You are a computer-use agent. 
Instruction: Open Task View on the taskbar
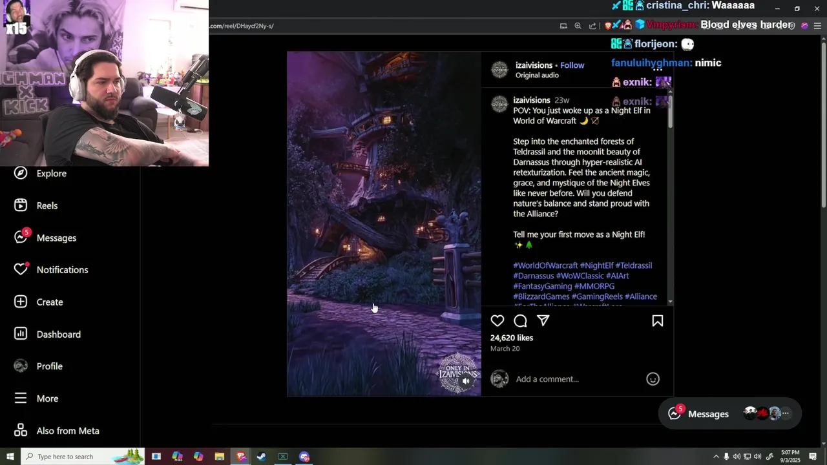156,457
